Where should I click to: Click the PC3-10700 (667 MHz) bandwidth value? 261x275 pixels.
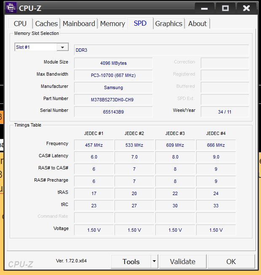tap(113, 75)
